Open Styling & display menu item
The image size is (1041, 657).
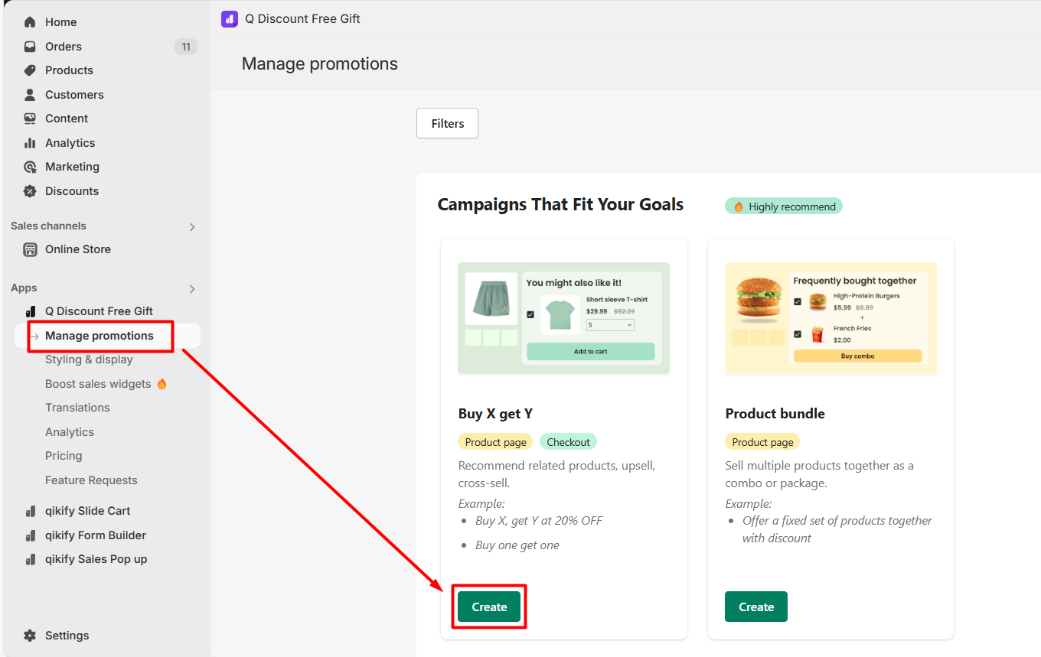point(89,359)
